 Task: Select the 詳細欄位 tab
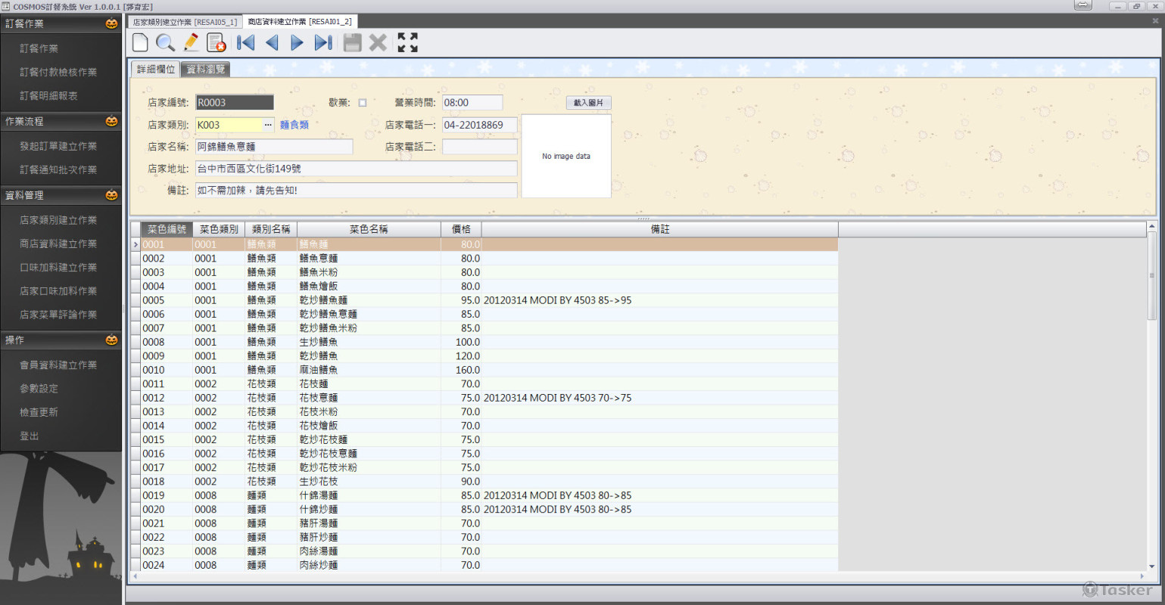click(x=156, y=69)
